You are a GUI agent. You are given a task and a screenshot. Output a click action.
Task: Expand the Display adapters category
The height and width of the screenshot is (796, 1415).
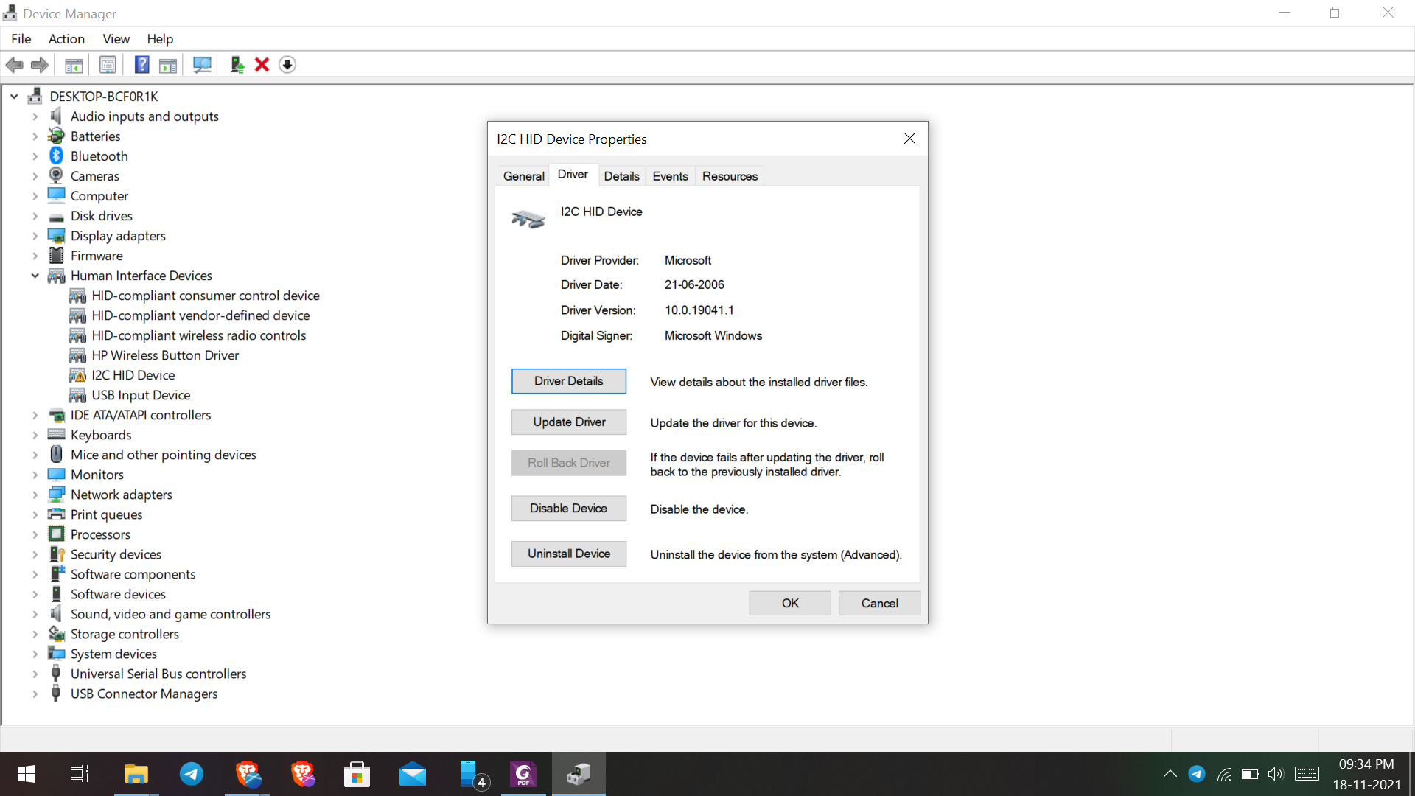(35, 236)
